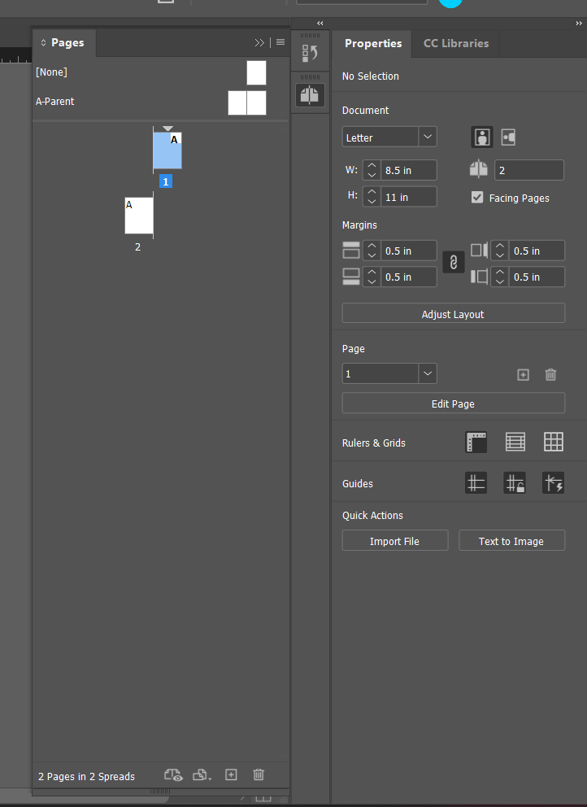Open the Pages panel flyout menu

pos(280,43)
